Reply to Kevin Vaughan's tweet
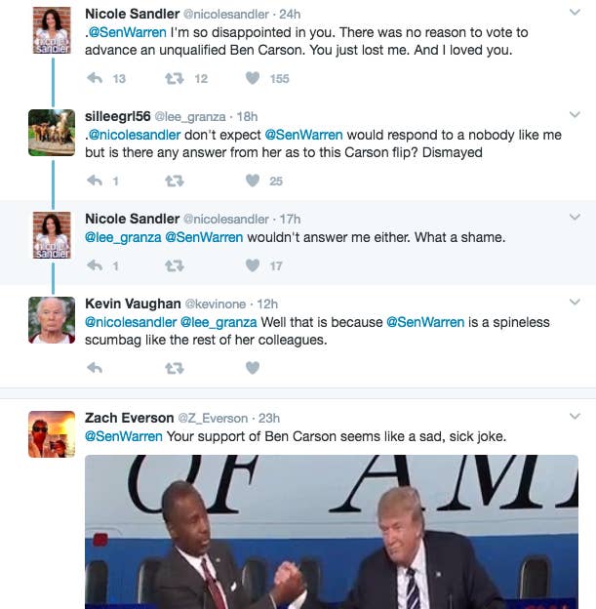The width and height of the screenshot is (596, 609). 95,367
